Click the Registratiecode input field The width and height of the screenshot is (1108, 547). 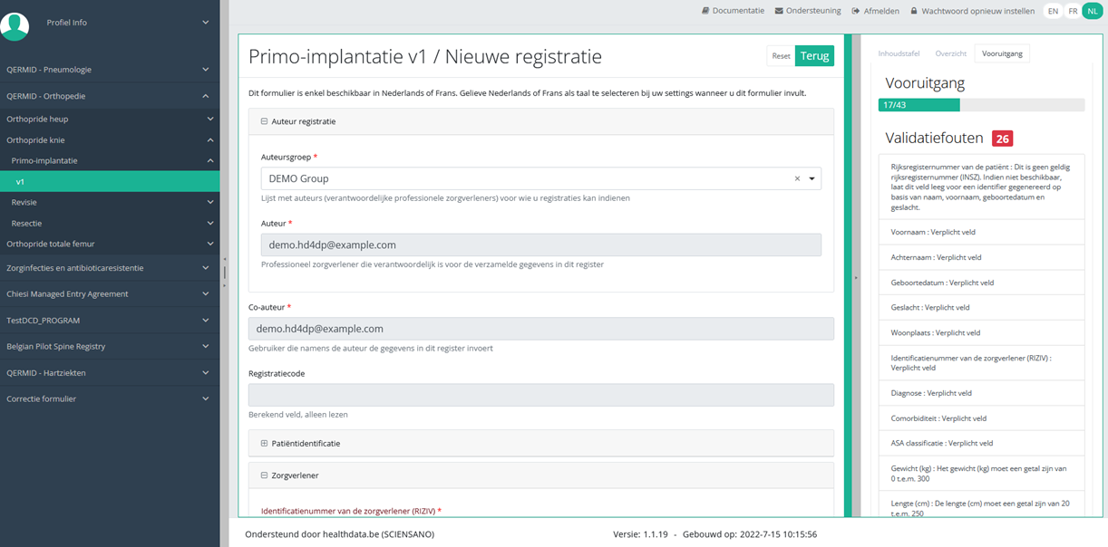point(540,395)
